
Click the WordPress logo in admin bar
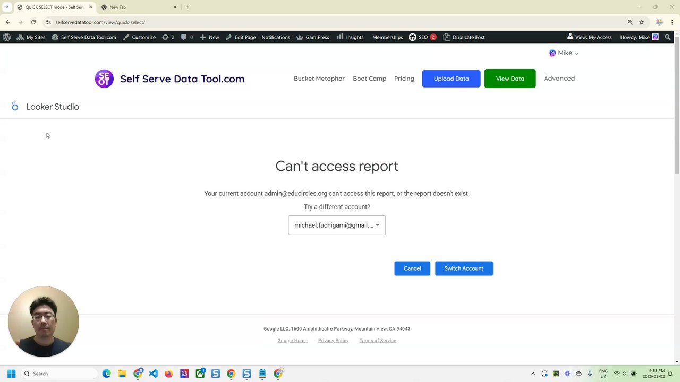[x=7, y=37]
